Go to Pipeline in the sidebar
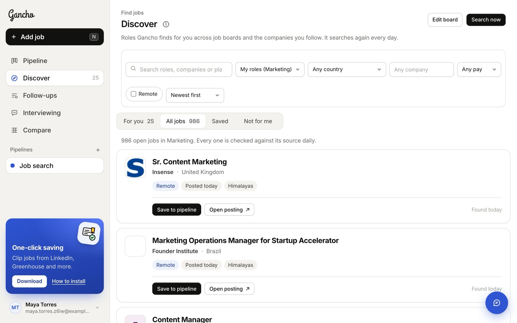The image size is (517, 323). pyautogui.click(x=55, y=61)
